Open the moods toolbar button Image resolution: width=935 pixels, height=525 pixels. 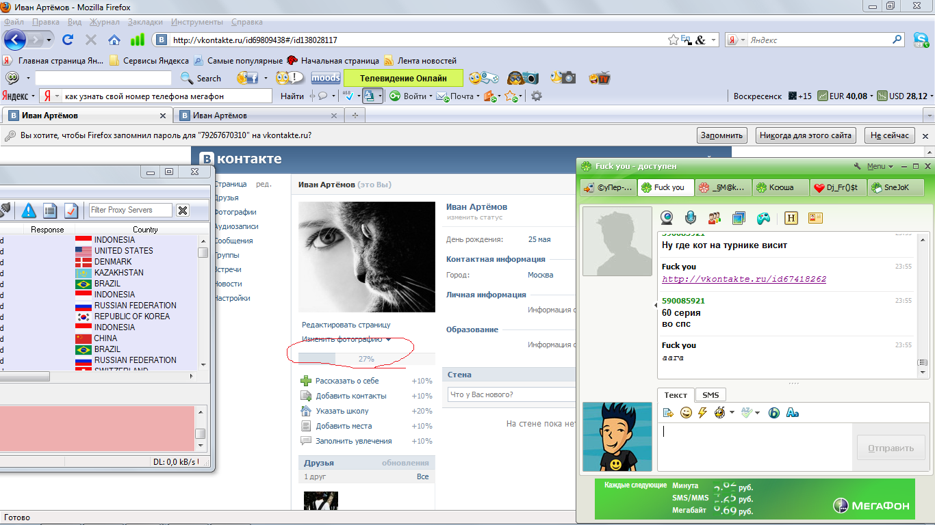(326, 78)
